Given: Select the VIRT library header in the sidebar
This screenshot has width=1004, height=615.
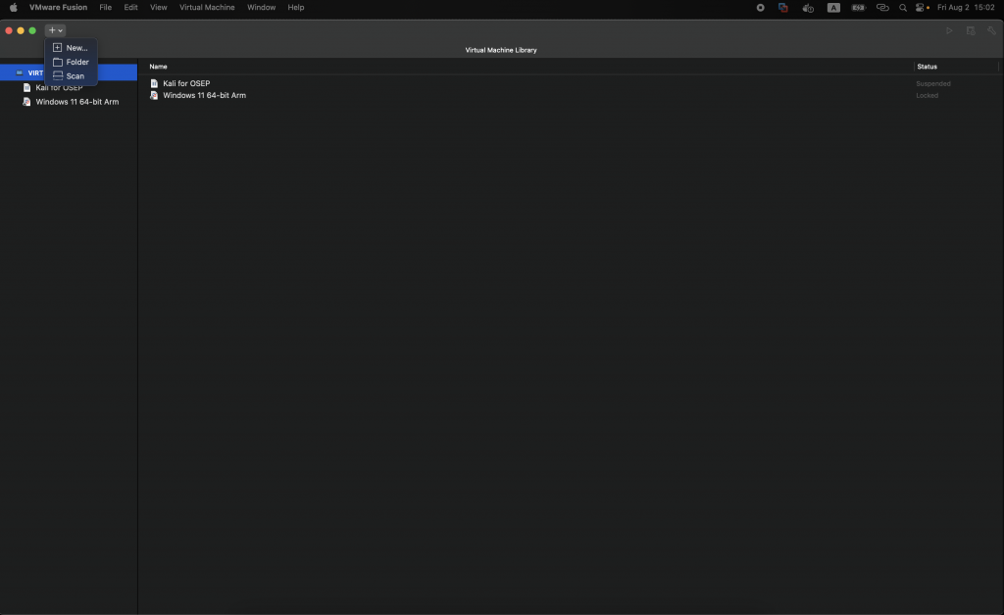Looking at the screenshot, I should tap(69, 72).
